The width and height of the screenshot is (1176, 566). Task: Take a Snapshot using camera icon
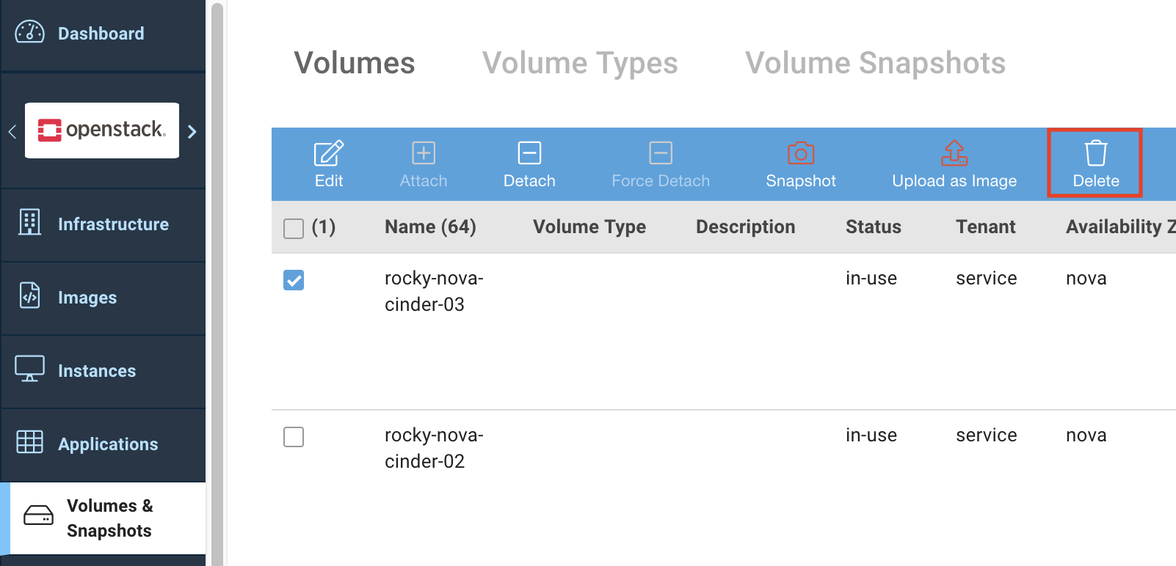[800, 153]
